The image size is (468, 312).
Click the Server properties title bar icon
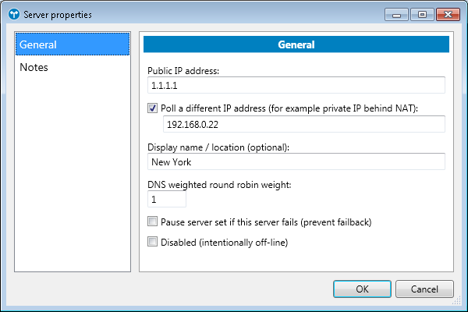click(13, 14)
